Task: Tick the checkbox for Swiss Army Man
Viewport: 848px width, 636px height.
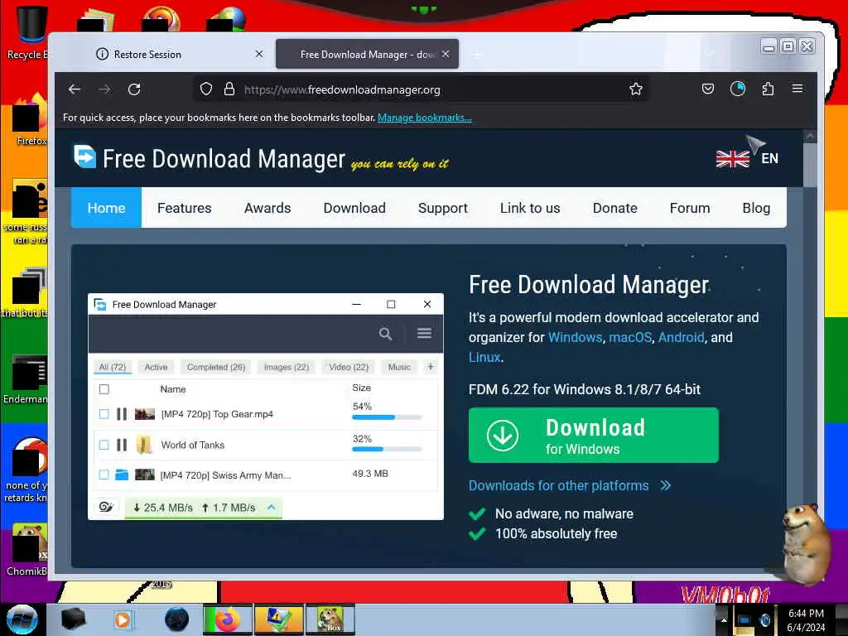Action: click(104, 475)
